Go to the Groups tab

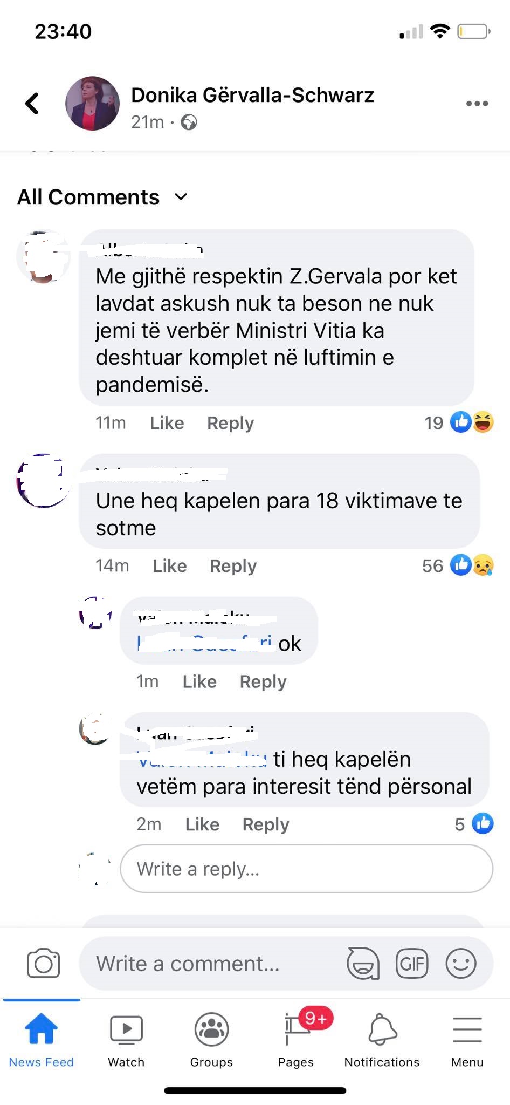point(211,1040)
